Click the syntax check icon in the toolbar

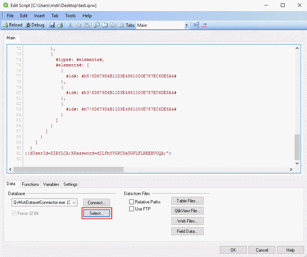point(204,25)
